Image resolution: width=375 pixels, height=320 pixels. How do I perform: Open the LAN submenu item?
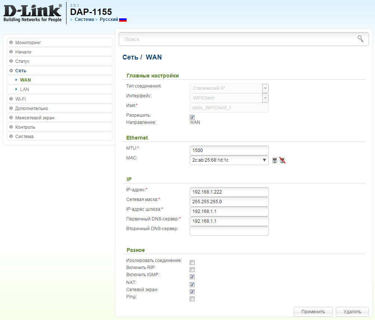point(25,89)
